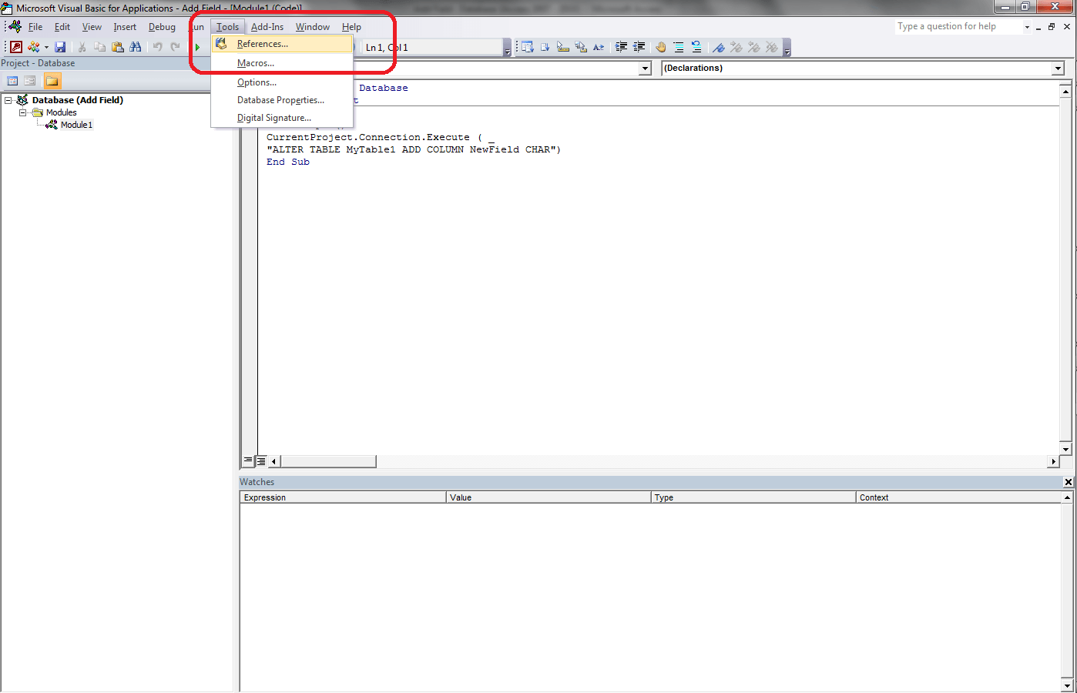Open the File menu
The image size is (1077, 693).
point(35,27)
